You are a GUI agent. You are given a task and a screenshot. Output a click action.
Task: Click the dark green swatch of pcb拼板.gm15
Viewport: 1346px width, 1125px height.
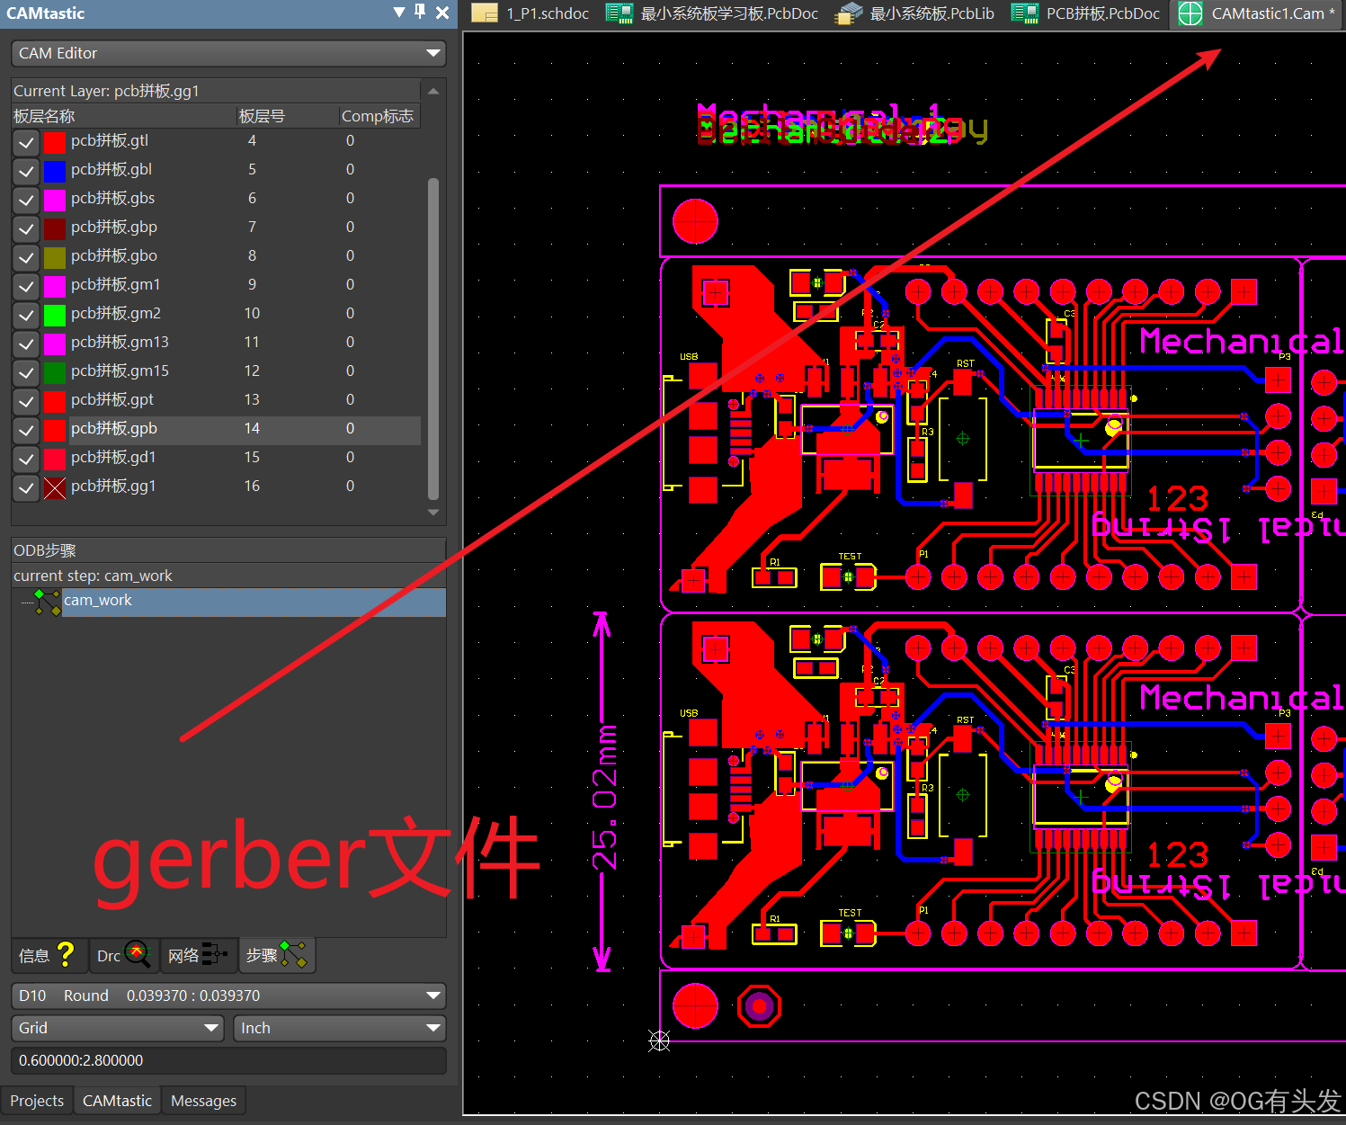[55, 372]
